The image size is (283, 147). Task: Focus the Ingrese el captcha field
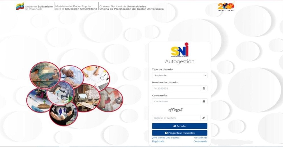point(176,118)
